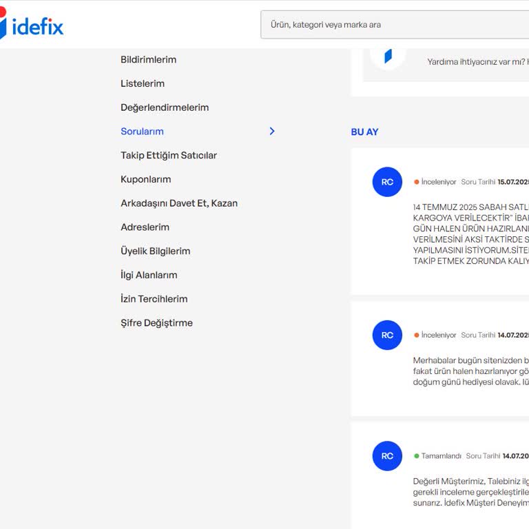Click 'Yardıma ihtiyacınız var mı?' text
The height and width of the screenshot is (529, 529).
(476, 62)
